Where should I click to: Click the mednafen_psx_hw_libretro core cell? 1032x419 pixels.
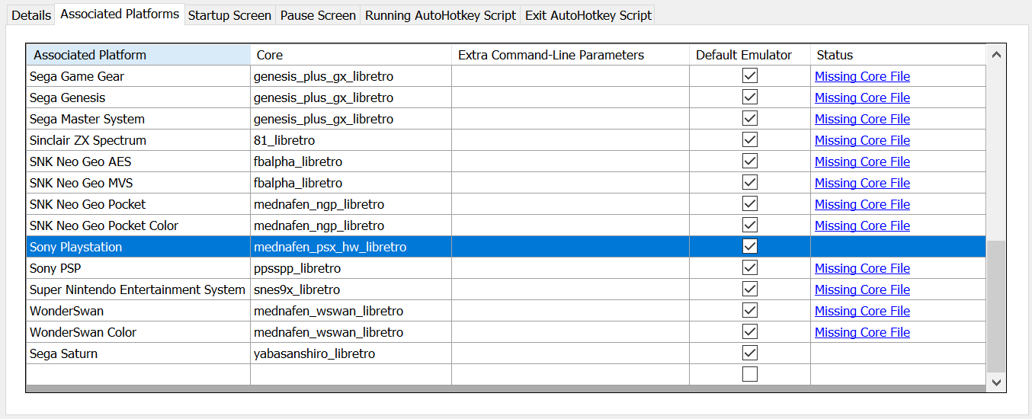click(351, 247)
